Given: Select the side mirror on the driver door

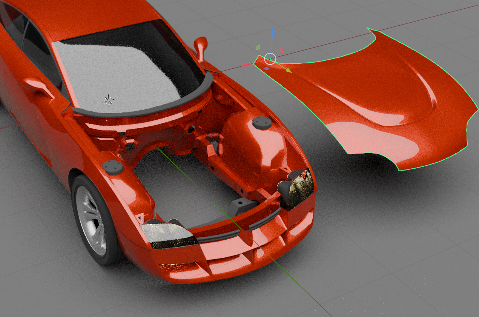Looking at the screenshot, I should click(38, 86).
